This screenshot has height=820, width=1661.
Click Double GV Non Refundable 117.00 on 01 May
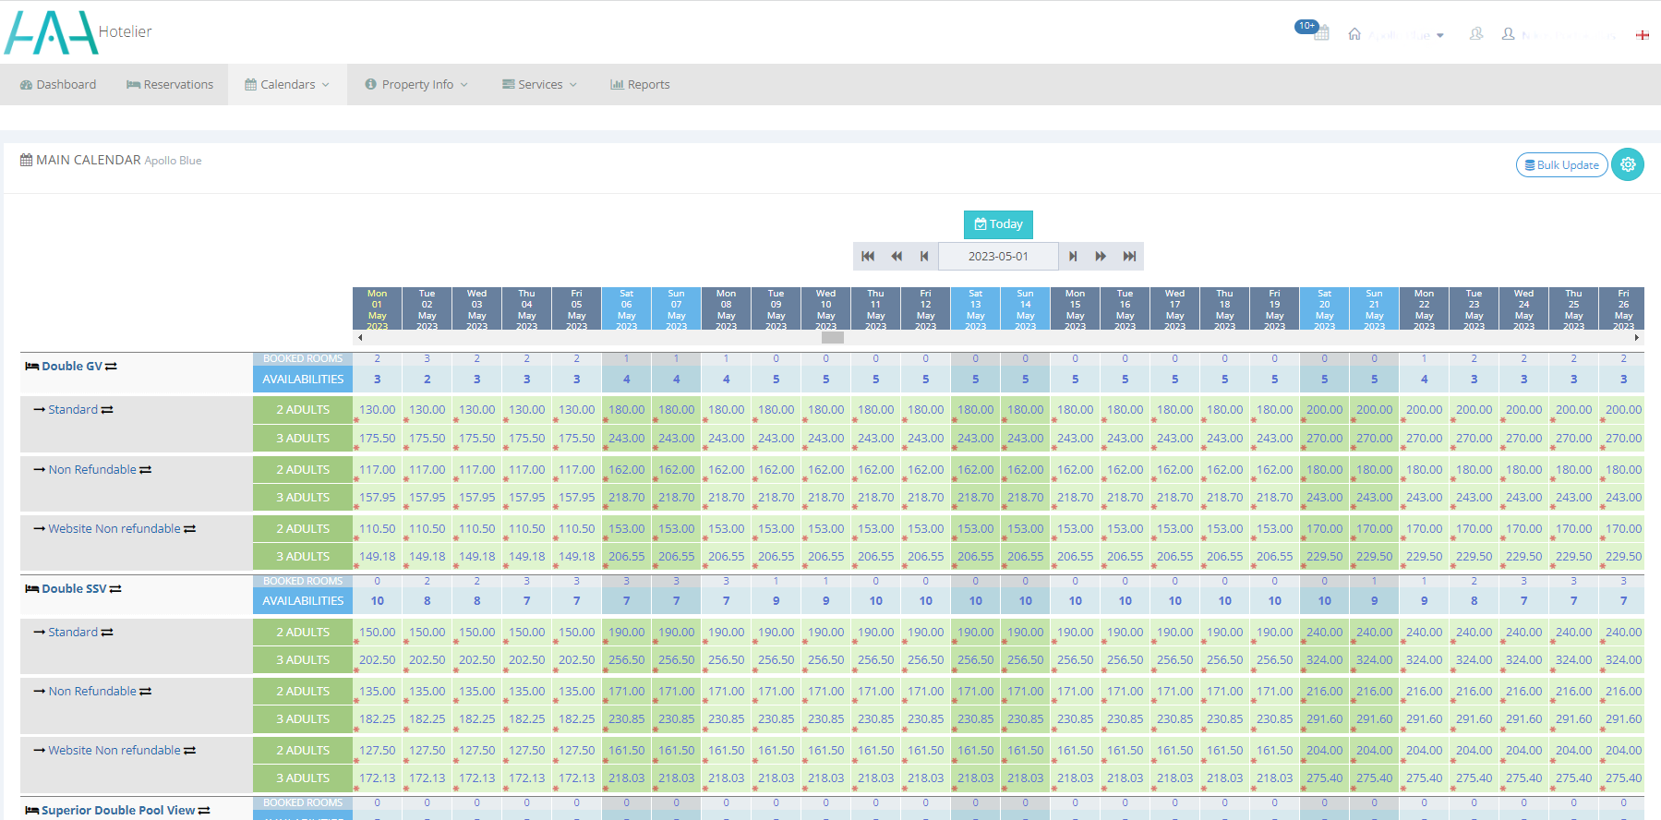coord(378,470)
